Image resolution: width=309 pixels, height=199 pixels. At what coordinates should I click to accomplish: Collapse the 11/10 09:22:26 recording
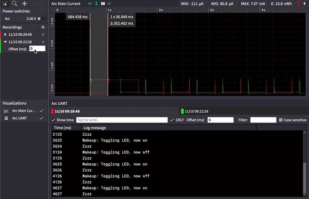5,42
